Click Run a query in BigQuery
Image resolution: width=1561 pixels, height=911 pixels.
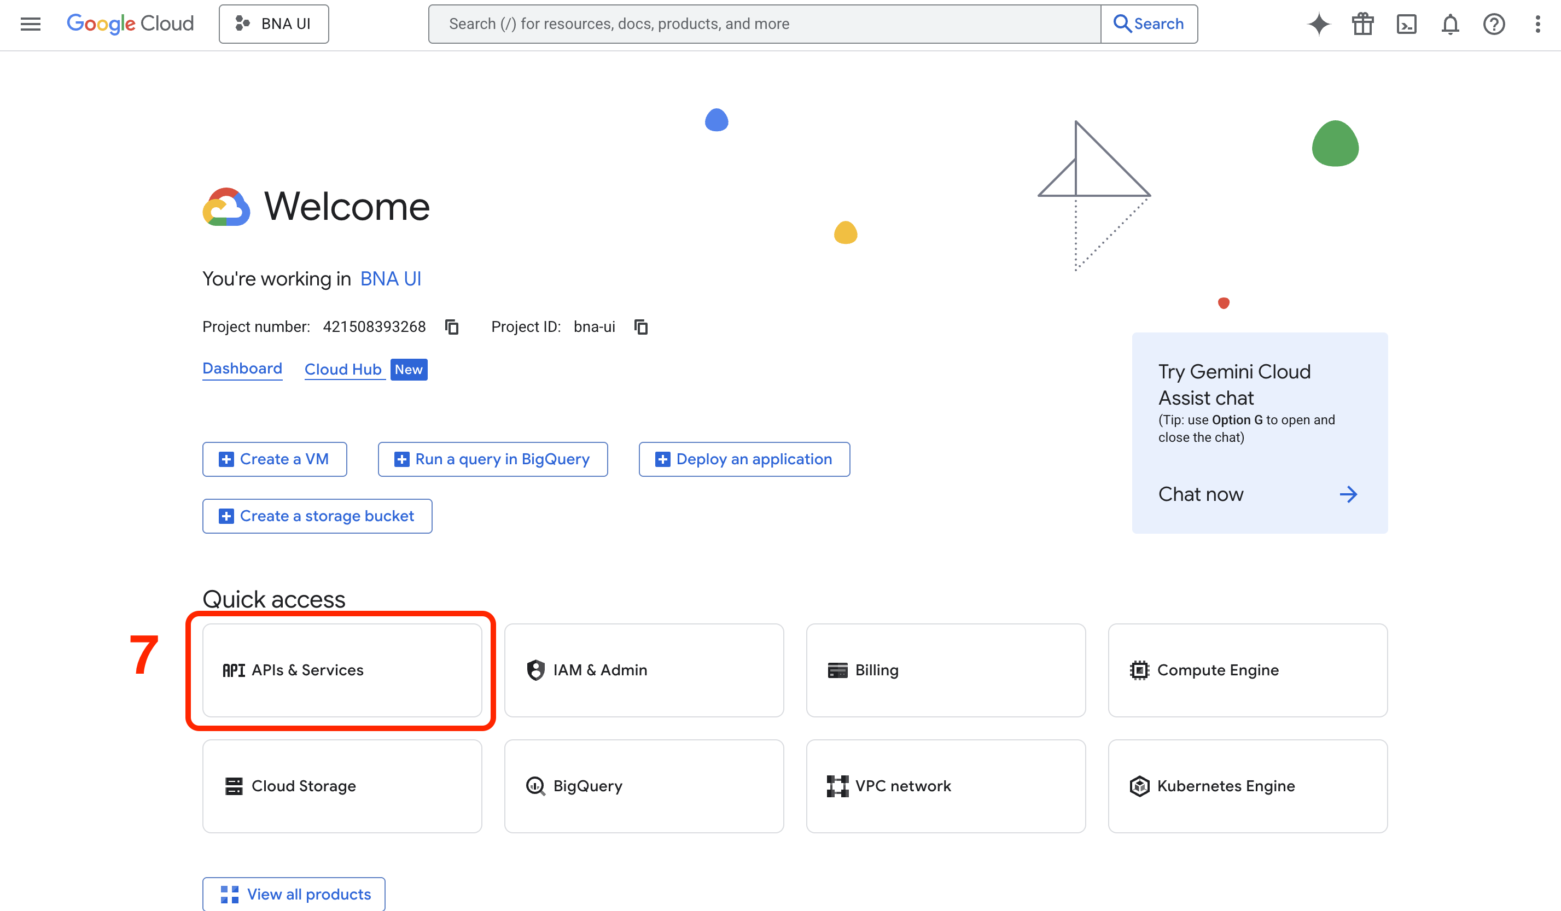tap(492, 459)
